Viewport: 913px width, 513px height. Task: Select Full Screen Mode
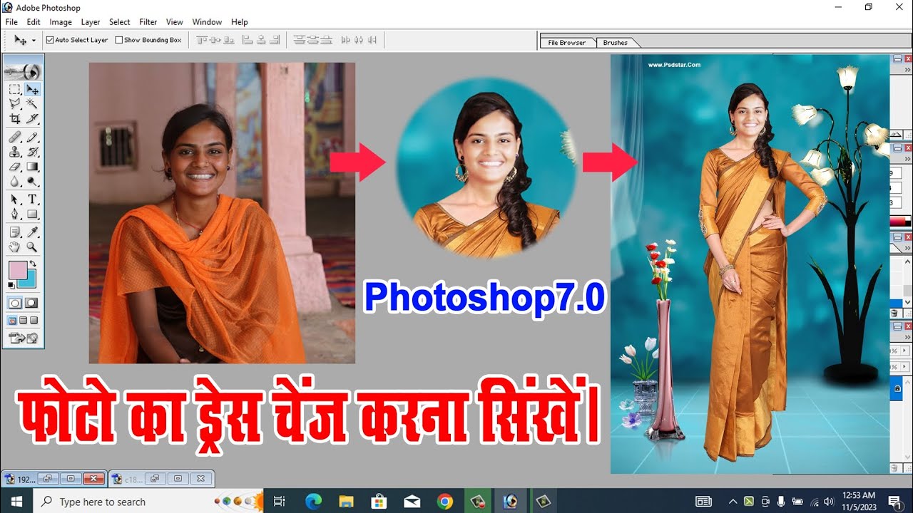[34, 321]
